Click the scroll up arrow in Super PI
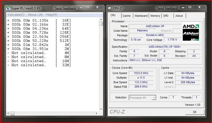The width and height of the screenshot is (212, 123). (101, 20)
